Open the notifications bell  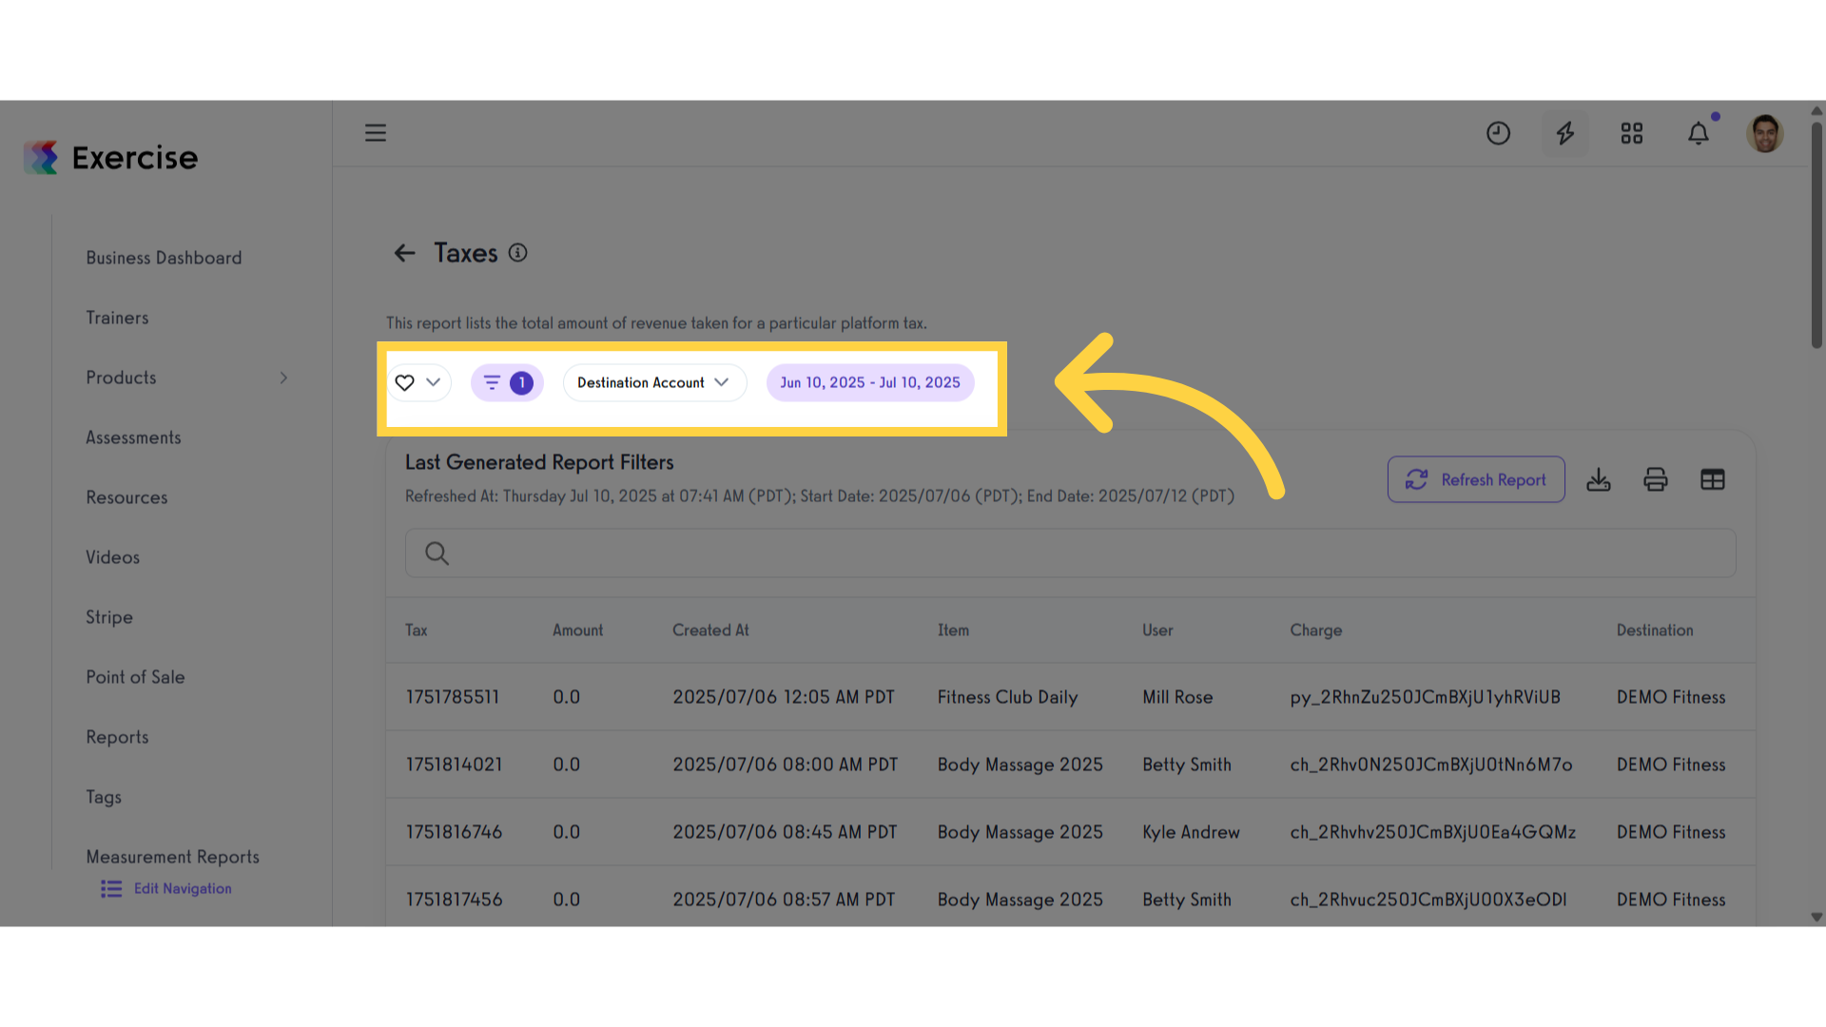click(1699, 133)
